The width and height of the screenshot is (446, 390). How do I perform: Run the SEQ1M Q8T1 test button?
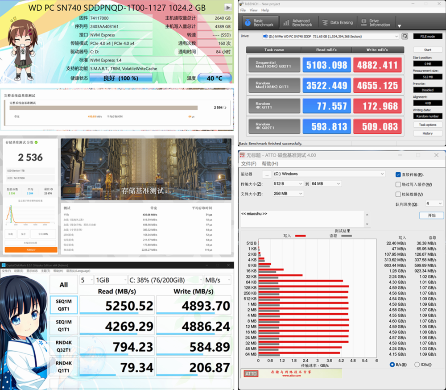pos(64,305)
